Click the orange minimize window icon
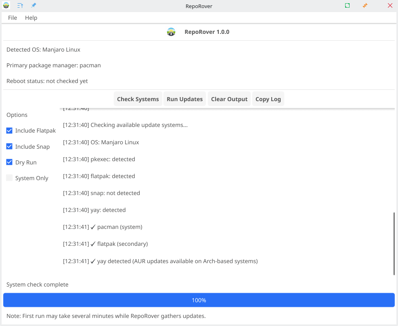The height and width of the screenshot is (326, 398). coord(365,6)
